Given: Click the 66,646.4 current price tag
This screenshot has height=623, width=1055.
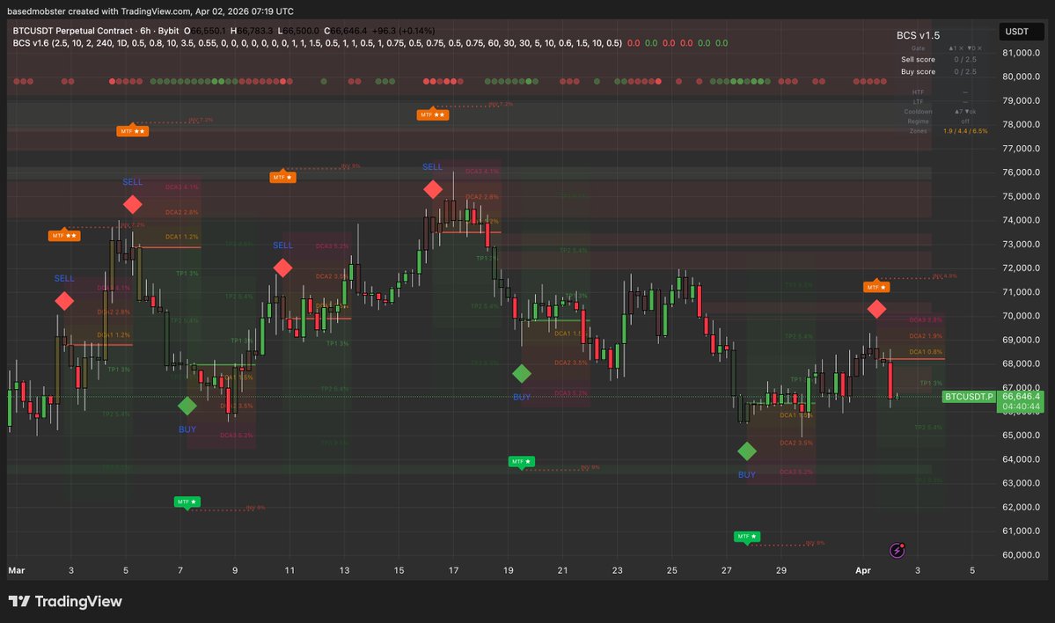Looking at the screenshot, I should pyautogui.click(x=1021, y=396).
